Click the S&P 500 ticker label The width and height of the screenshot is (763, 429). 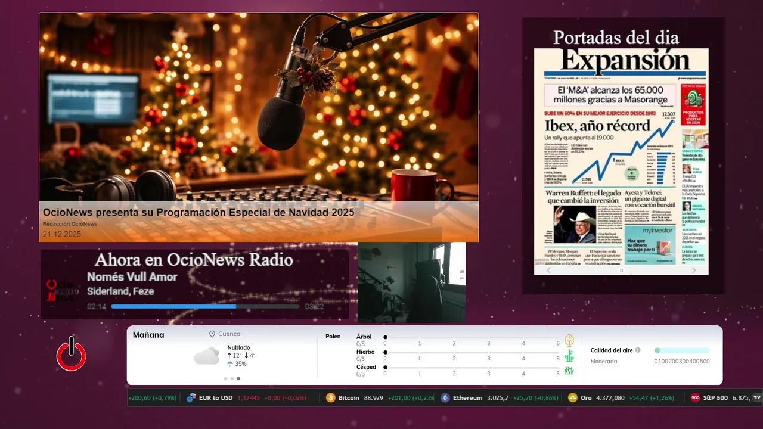point(715,397)
